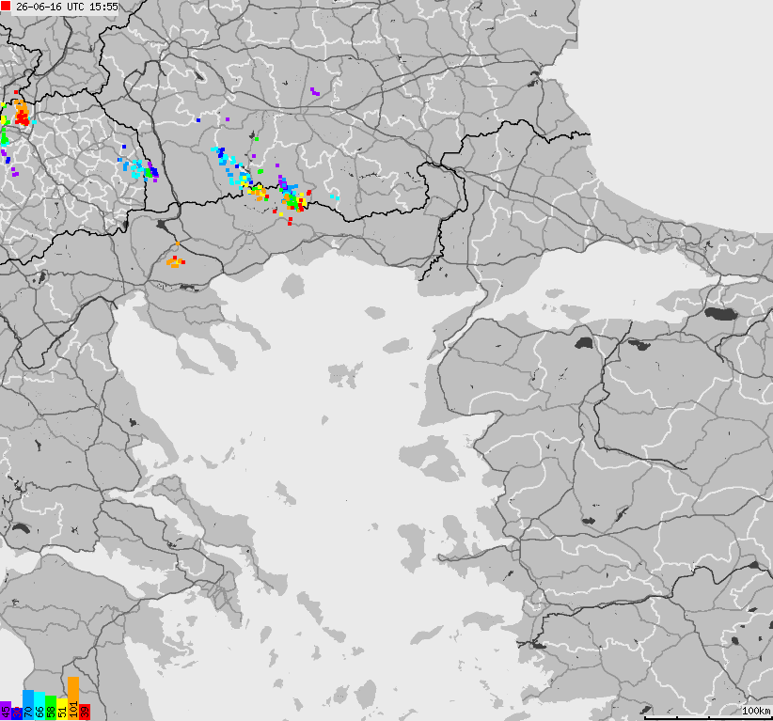Click the 100km scale label
This screenshot has height=721, width=773.
(756, 711)
